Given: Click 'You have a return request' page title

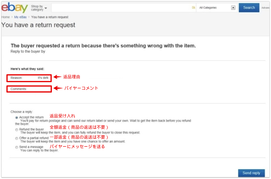Looking at the screenshot, I should coord(38,25).
